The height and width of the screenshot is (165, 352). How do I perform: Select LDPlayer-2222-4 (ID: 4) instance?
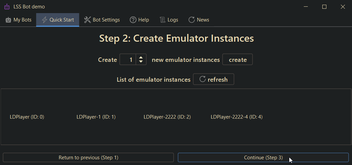pos(237,117)
